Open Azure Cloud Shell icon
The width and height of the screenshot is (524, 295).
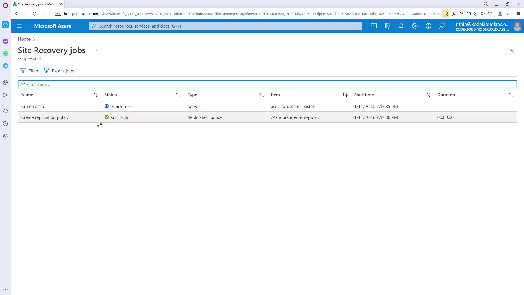(374, 26)
